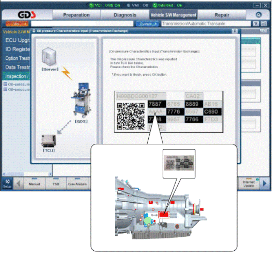272x259 pixels.
Task: Click code cell C690
Action: click(x=212, y=112)
